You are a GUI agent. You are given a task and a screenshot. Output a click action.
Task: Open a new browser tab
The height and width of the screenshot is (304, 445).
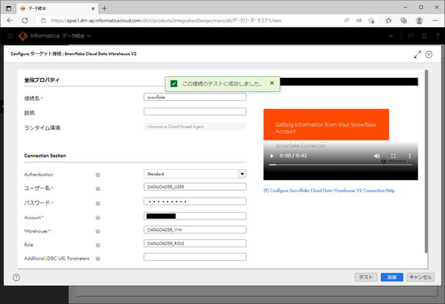point(105,8)
